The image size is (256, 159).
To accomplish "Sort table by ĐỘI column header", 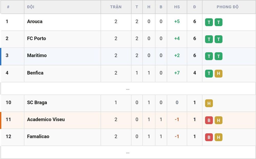I will 31,7.
